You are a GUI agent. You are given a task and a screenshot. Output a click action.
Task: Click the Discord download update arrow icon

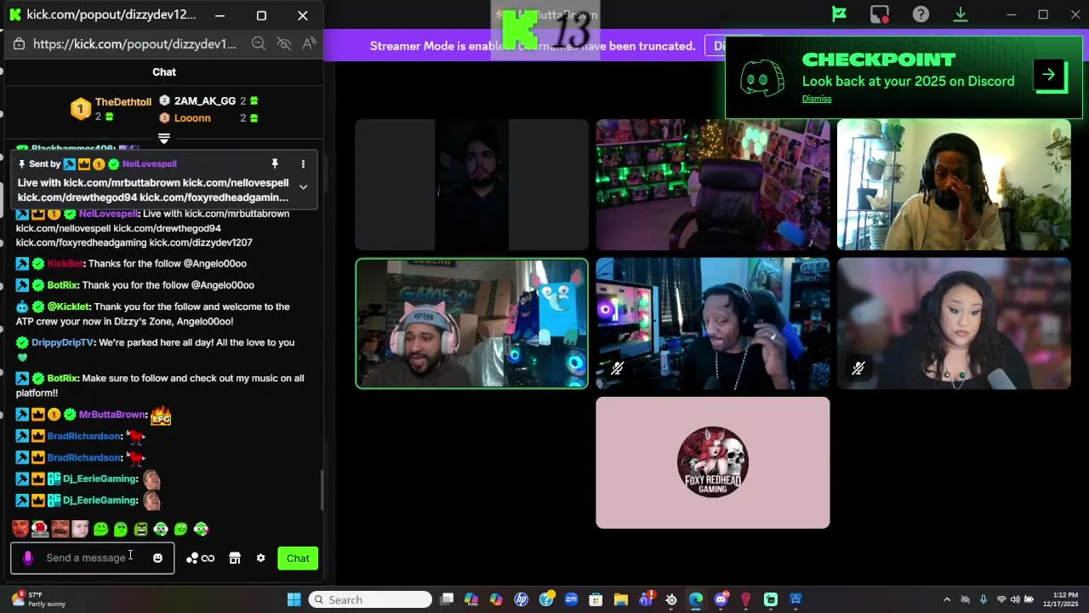pos(961,14)
